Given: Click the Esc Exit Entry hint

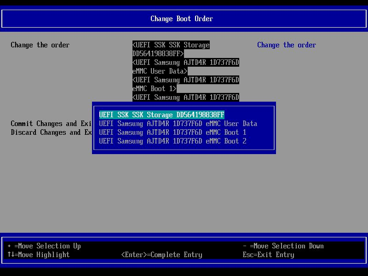Looking at the screenshot, I should [x=267, y=254].
